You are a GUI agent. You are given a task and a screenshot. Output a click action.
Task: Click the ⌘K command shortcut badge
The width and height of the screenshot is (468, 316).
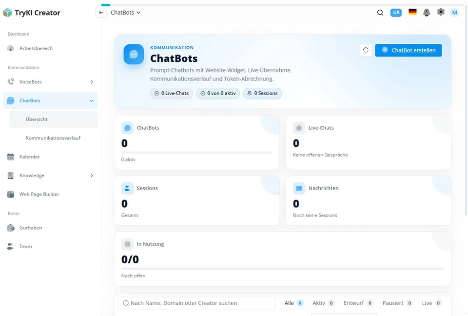(396, 13)
